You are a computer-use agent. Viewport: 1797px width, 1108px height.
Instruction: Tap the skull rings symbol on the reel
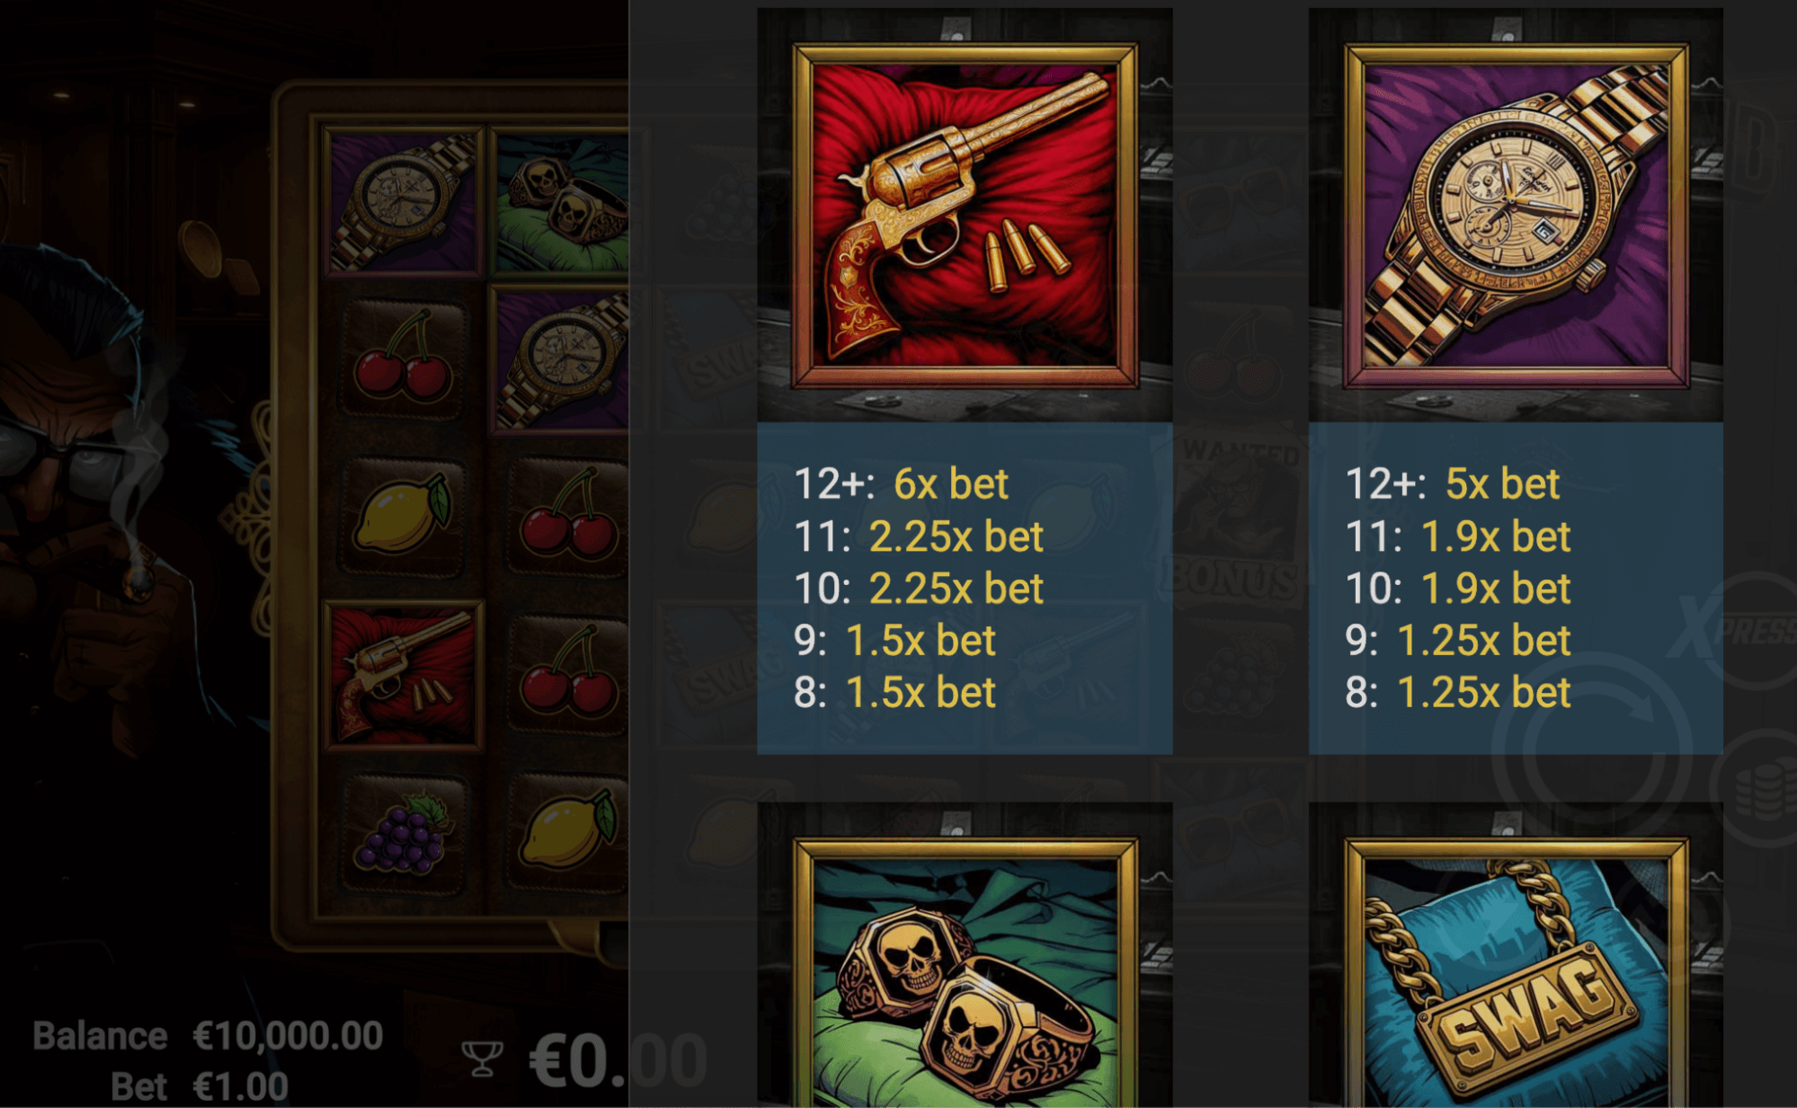point(562,201)
